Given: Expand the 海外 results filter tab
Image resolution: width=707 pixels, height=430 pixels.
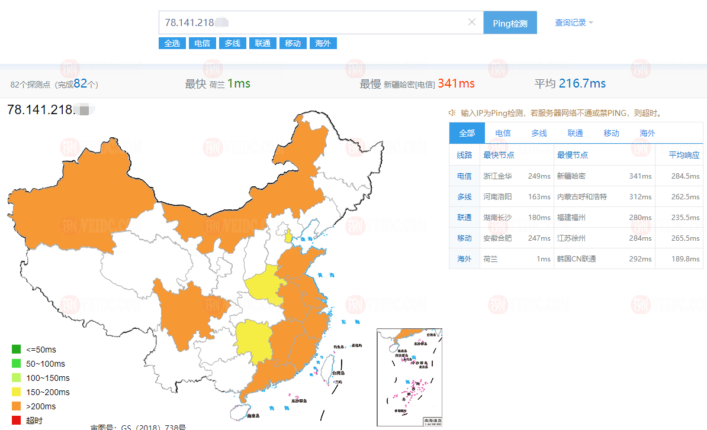Looking at the screenshot, I should [x=323, y=43].
